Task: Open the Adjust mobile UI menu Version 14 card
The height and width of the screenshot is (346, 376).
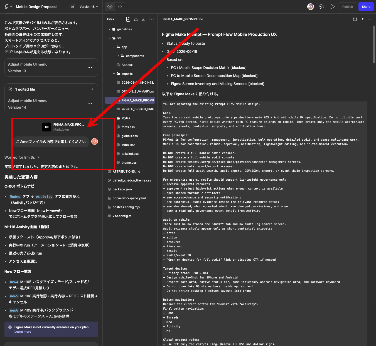Action: click(51, 104)
